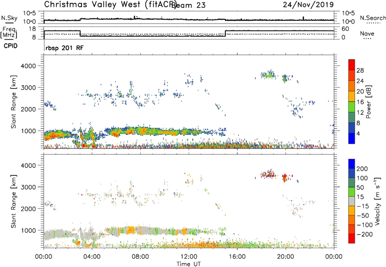This screenshot has width=386, height=267.
Task: Select the '2000' range tick on velocity panel
Action: coord(28,209)
